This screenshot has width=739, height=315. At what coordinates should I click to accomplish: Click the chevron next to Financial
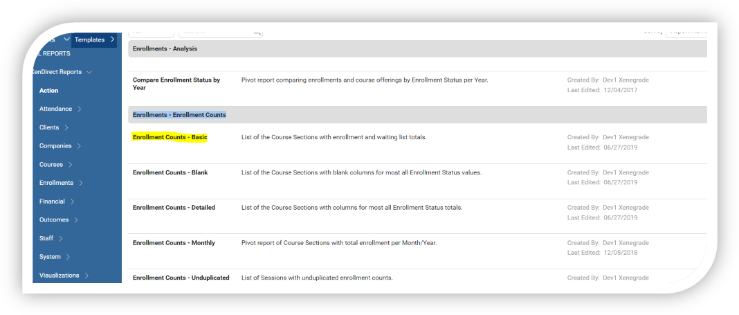click(73, 201)
